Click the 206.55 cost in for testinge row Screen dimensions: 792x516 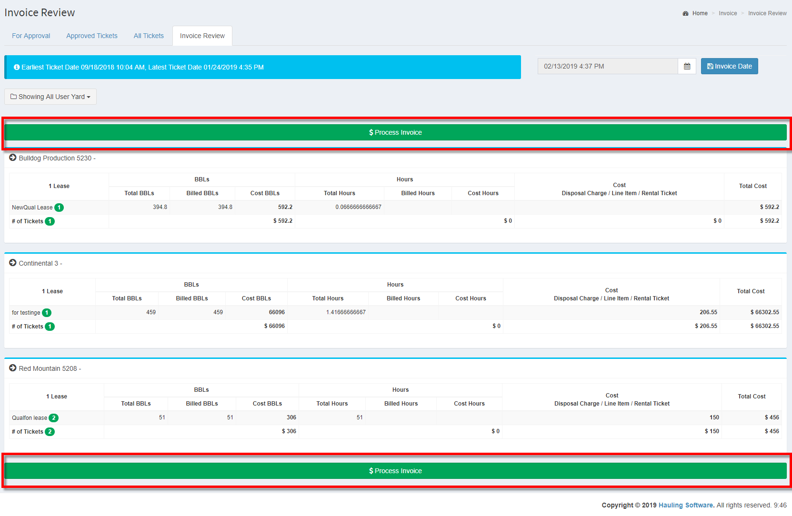[708, 312]
